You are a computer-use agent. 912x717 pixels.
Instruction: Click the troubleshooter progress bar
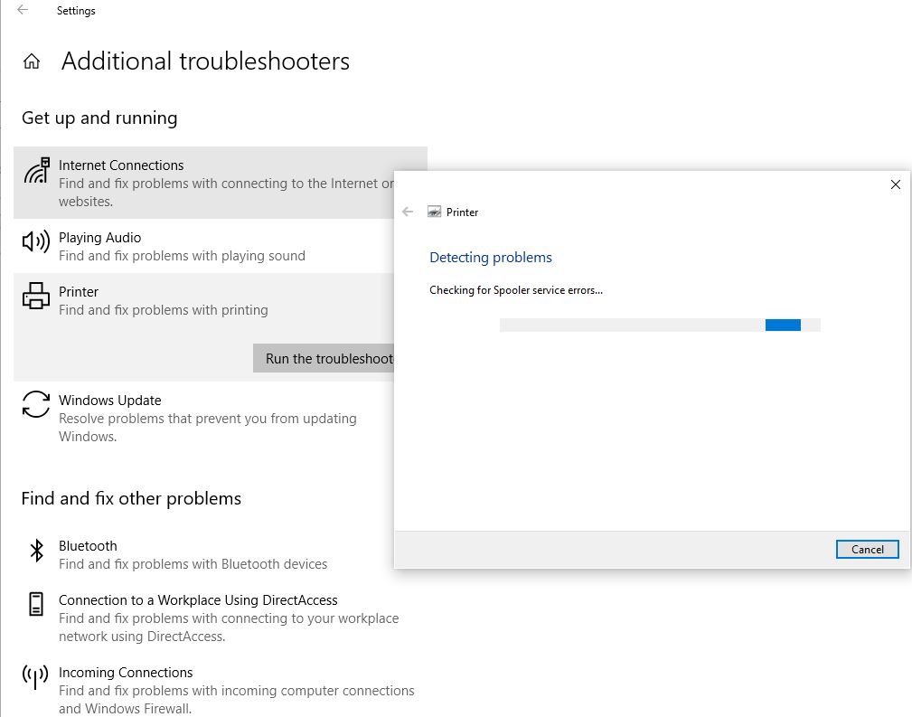pyautogui.click(x=660, y=325)
